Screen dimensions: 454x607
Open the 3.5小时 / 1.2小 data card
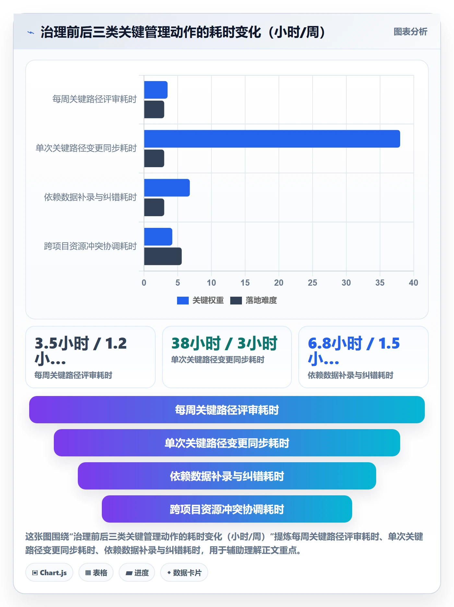click(x=90, y=357)
